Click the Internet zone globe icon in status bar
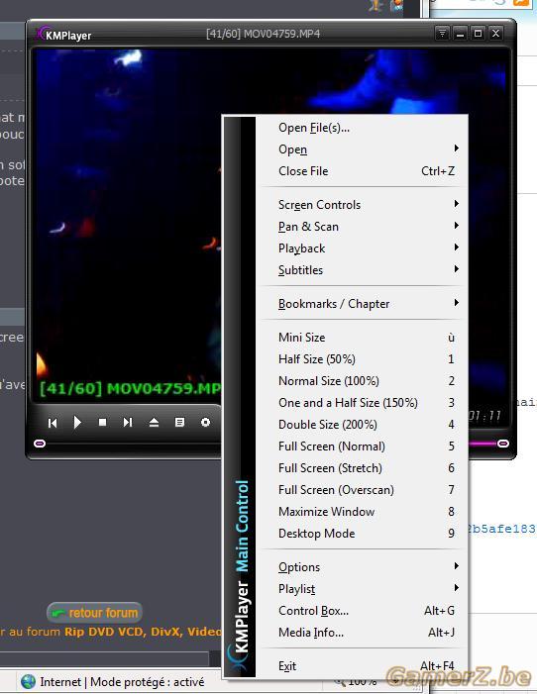This screenshot has width=537, height=694. click(29, 681)
